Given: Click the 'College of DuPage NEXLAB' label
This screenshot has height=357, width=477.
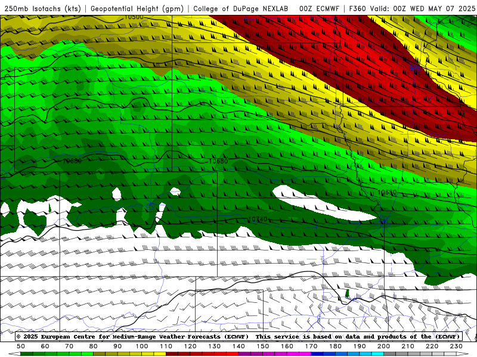Looking at the screenshot, I should tap(241, 8).
